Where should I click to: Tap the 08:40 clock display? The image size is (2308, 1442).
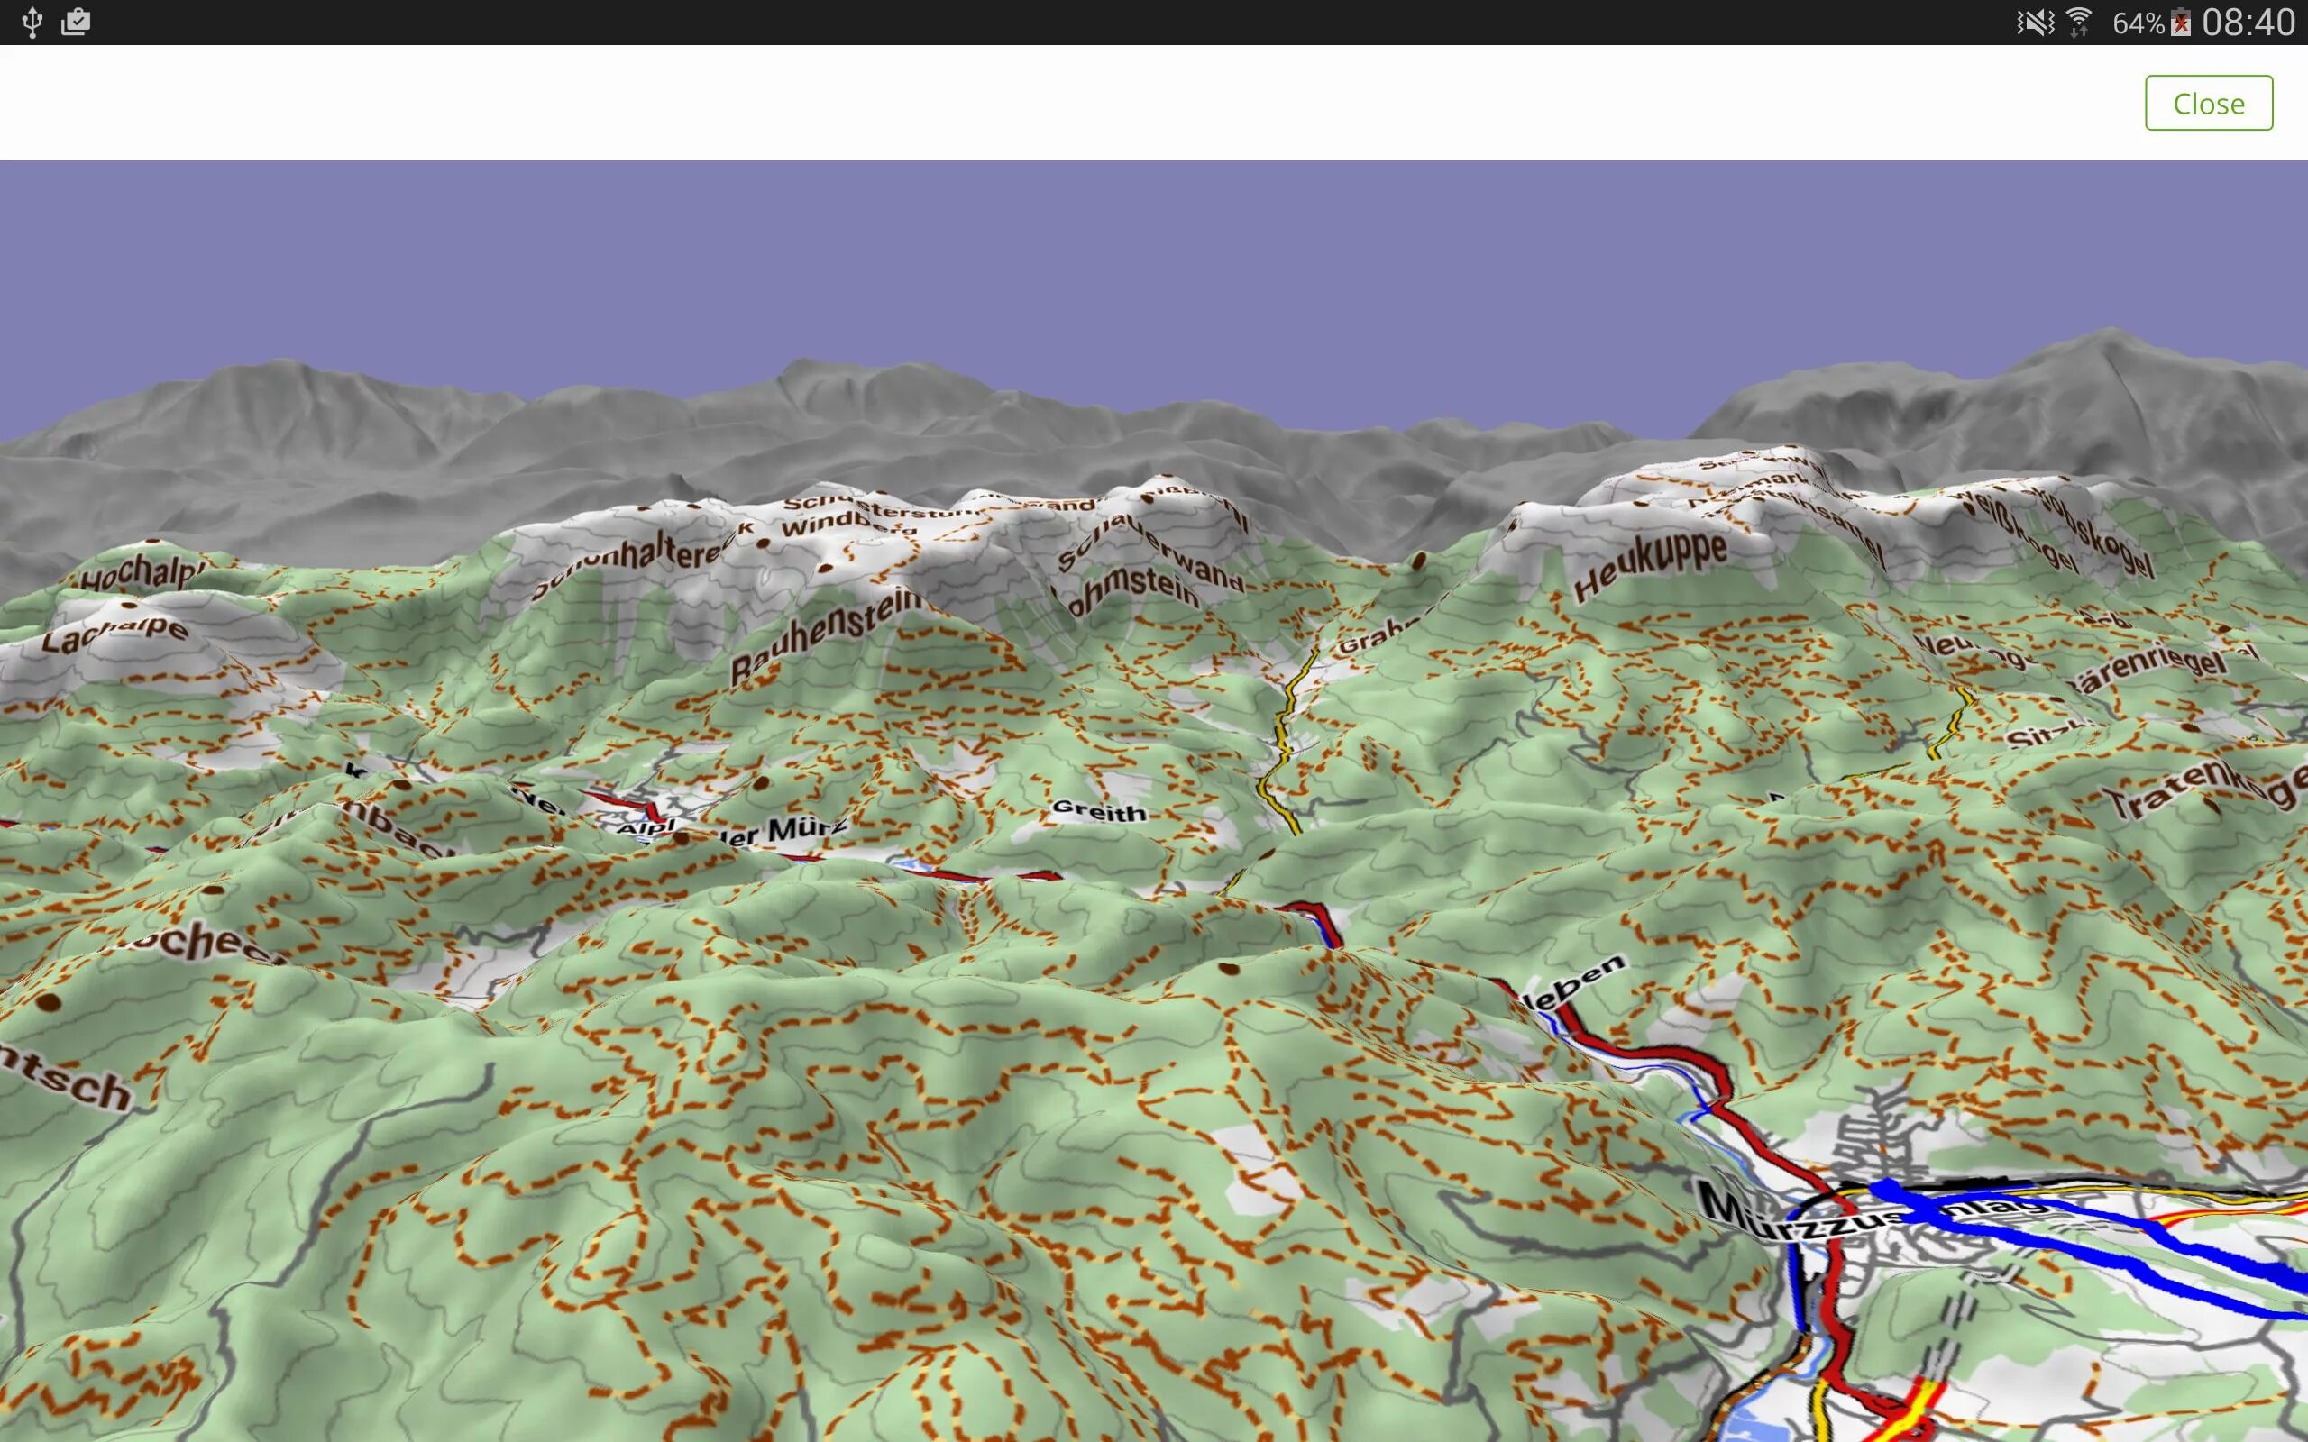[x=2248, y=22]
